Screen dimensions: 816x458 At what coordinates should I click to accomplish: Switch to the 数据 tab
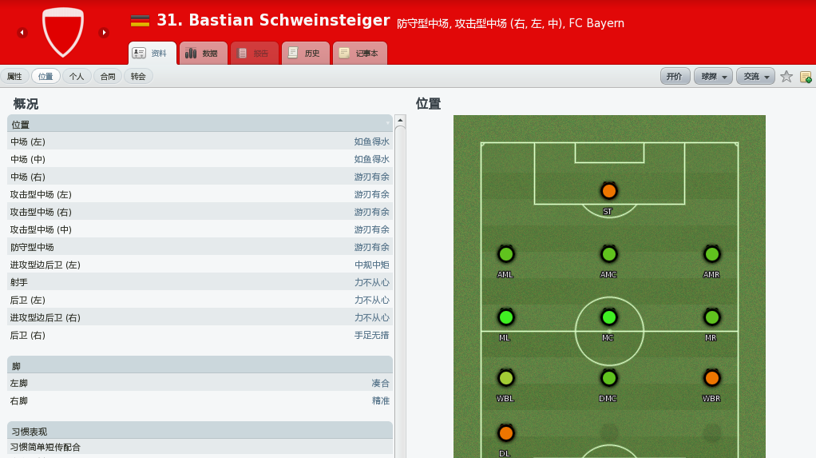pos(203,53)
